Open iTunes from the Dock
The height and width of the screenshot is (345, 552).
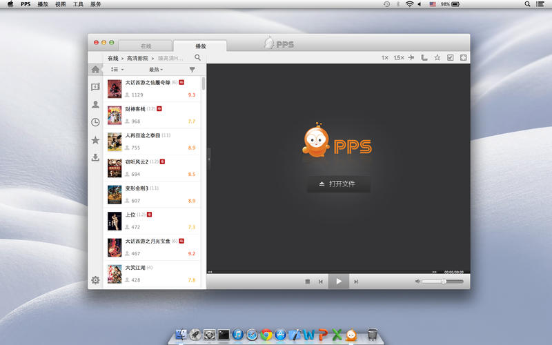click(237, 335)
